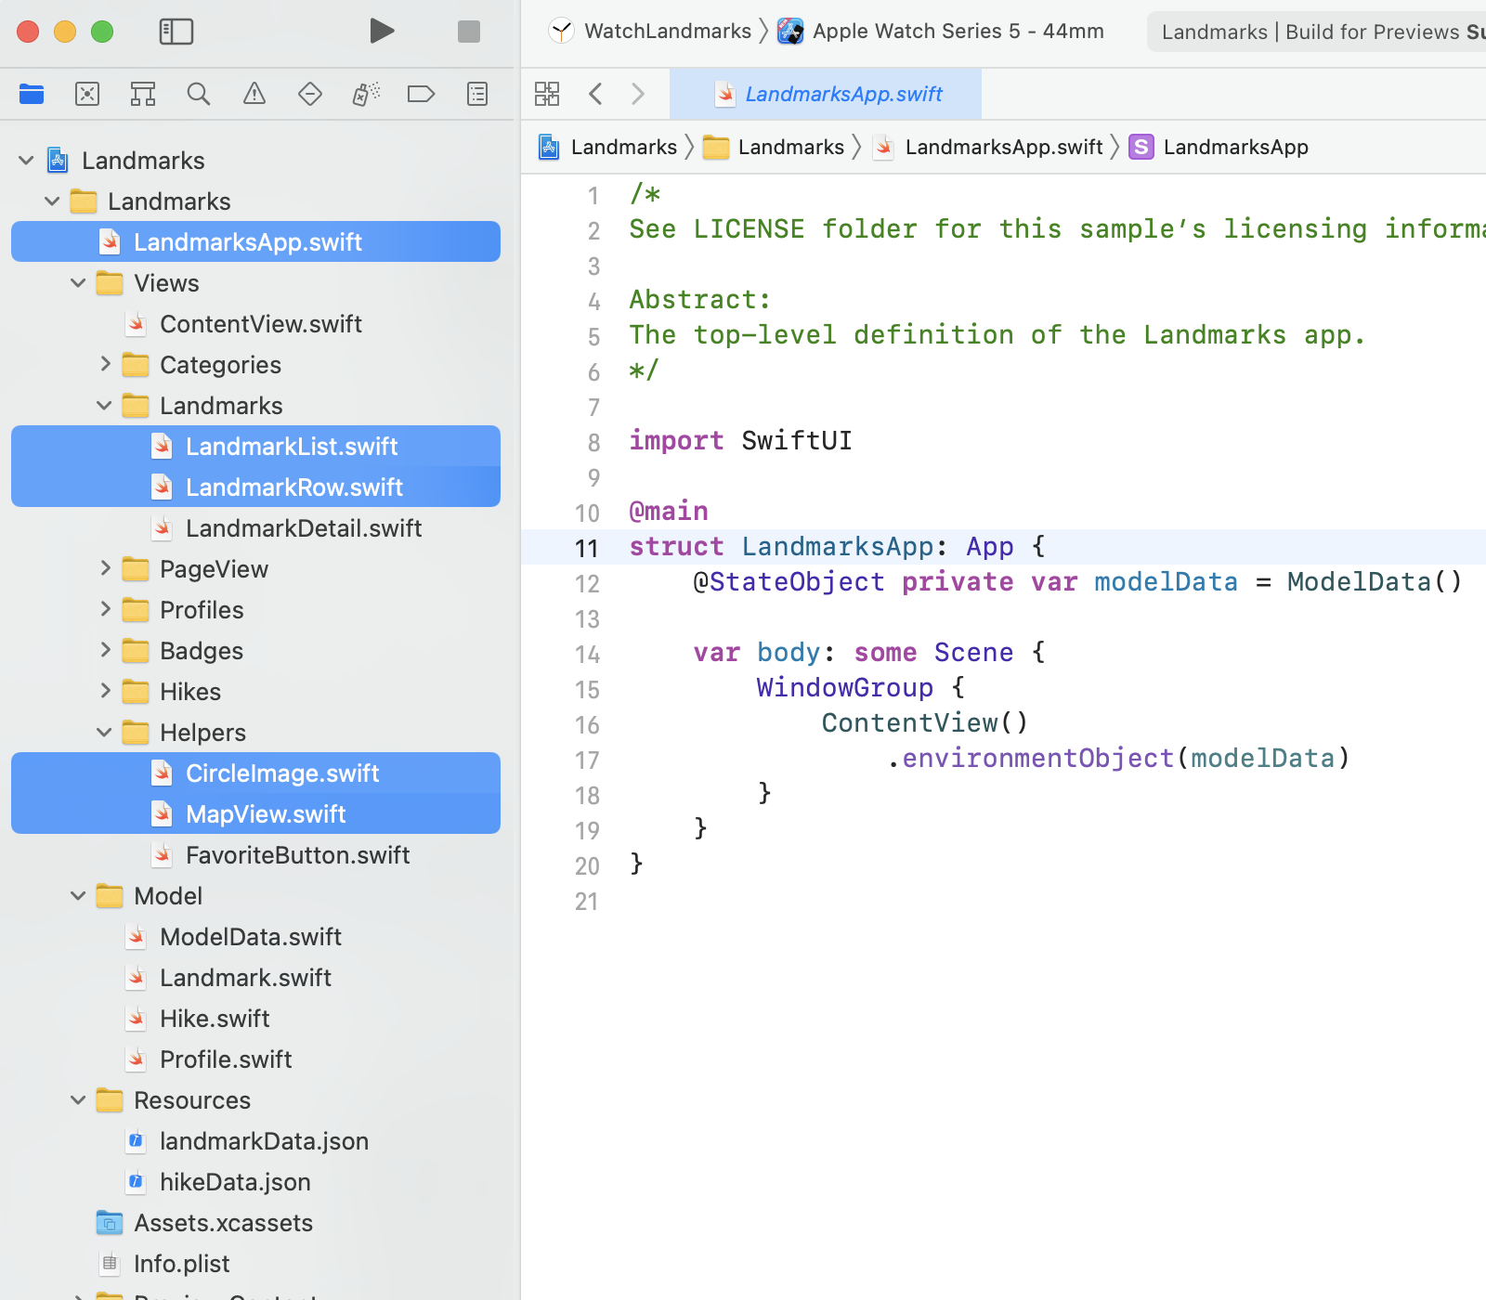Image resolution: width=1486 pixels, height=1300 pixels.
Task: Select the LandmarksApp.swift editor tab
Action: click(826, 94)
